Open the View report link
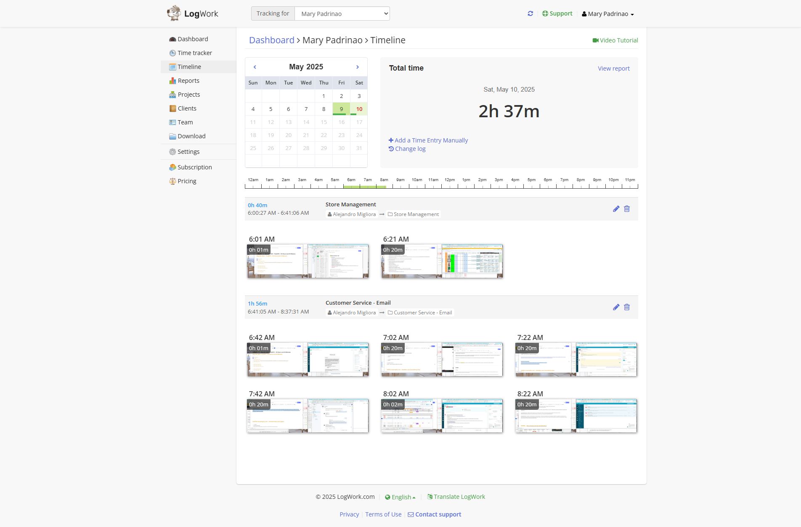The image size is (801, 527). pos(614,69)
